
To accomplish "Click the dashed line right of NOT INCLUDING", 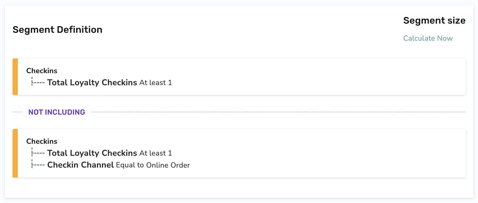I will point(278,112).
